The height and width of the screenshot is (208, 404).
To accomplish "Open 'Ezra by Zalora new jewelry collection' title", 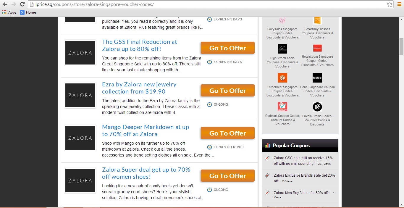I will (x=139, y=88).
